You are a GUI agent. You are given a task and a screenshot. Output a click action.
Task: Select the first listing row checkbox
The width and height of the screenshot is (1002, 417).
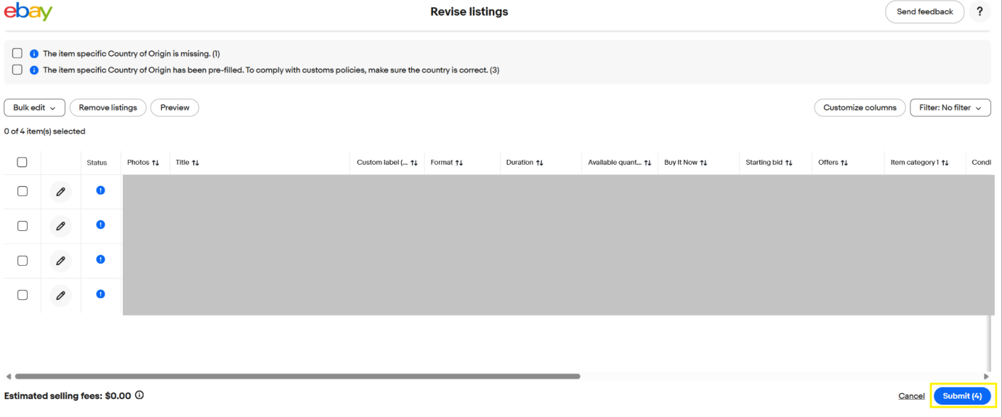23,191
